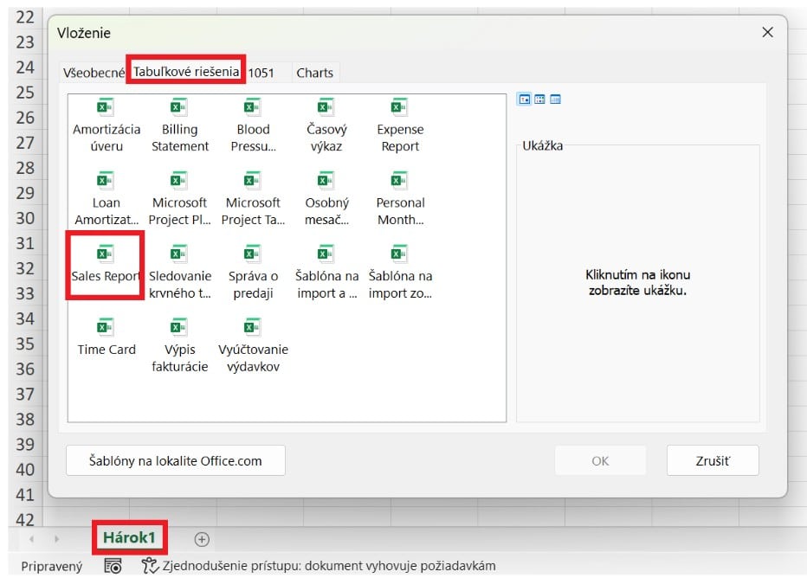
Task: Add a new sheet with plus icon
Action: [x=202, y=539]
